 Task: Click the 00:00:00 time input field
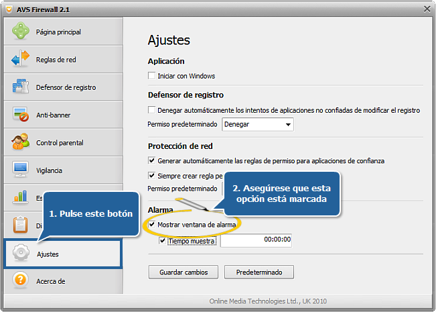pos(256,240)
